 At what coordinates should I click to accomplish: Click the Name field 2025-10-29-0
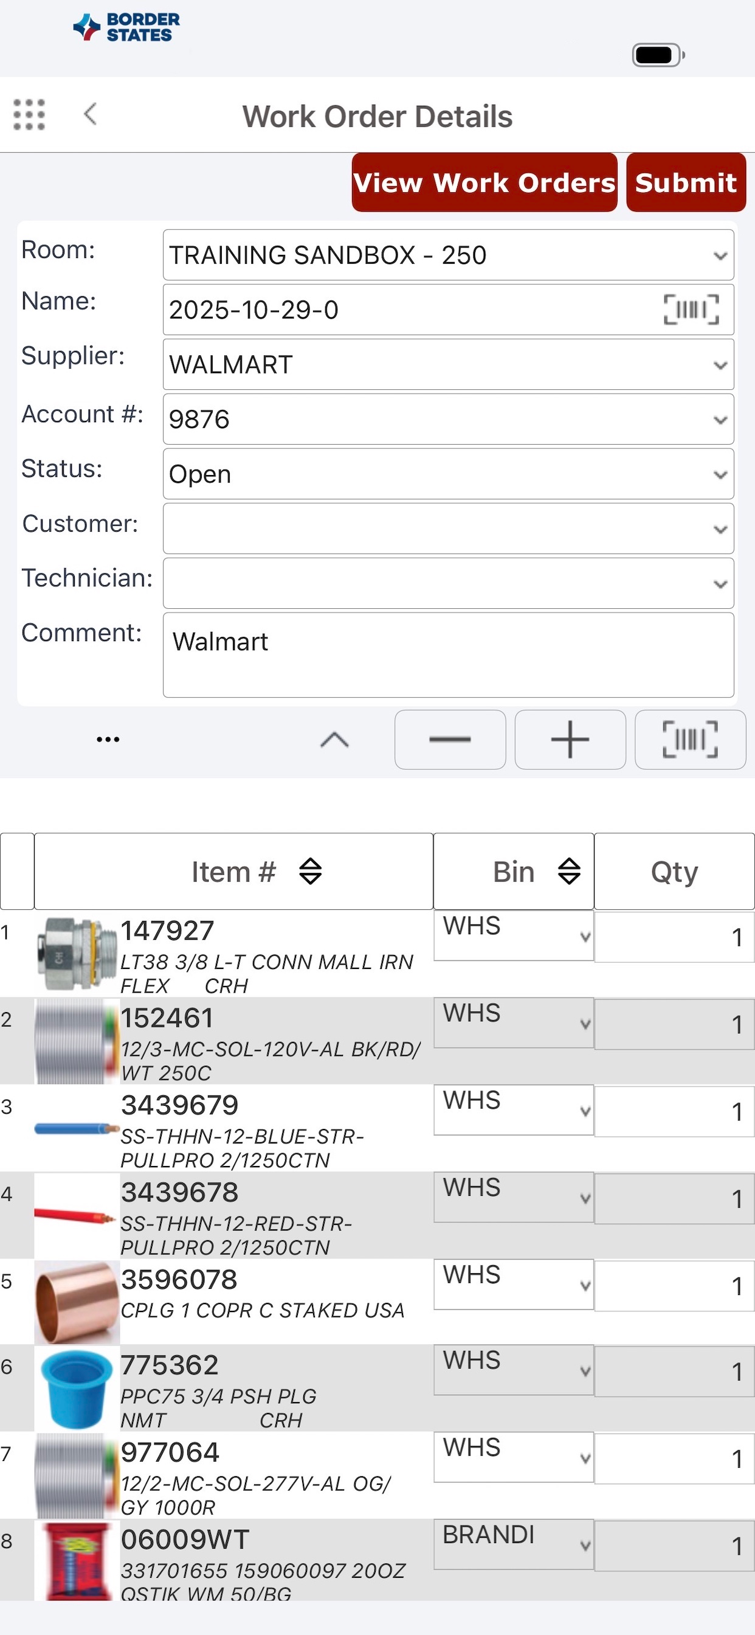pyautogui.click(x=449, y=310)
